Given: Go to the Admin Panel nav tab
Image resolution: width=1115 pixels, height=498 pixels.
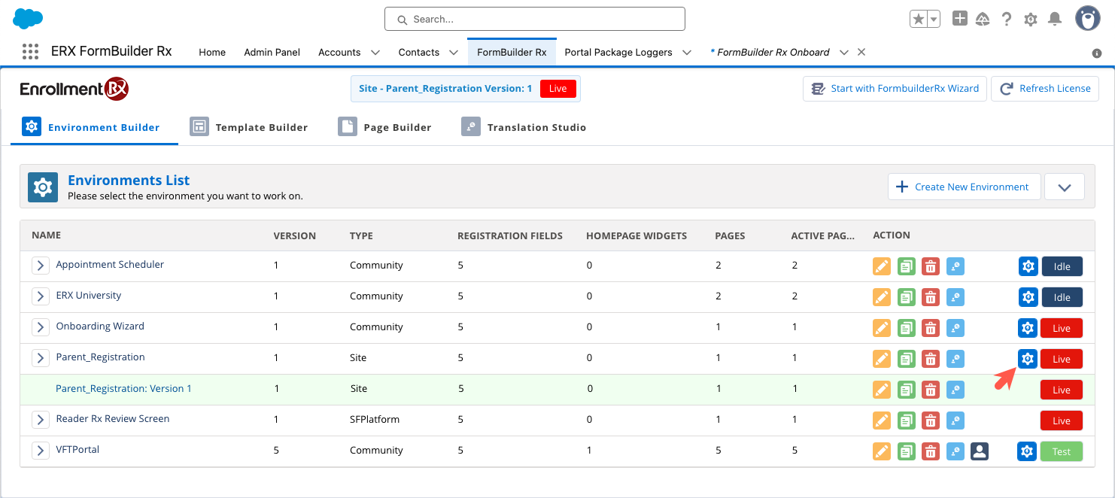Looking at the screenshot, I should pos(272,53).
